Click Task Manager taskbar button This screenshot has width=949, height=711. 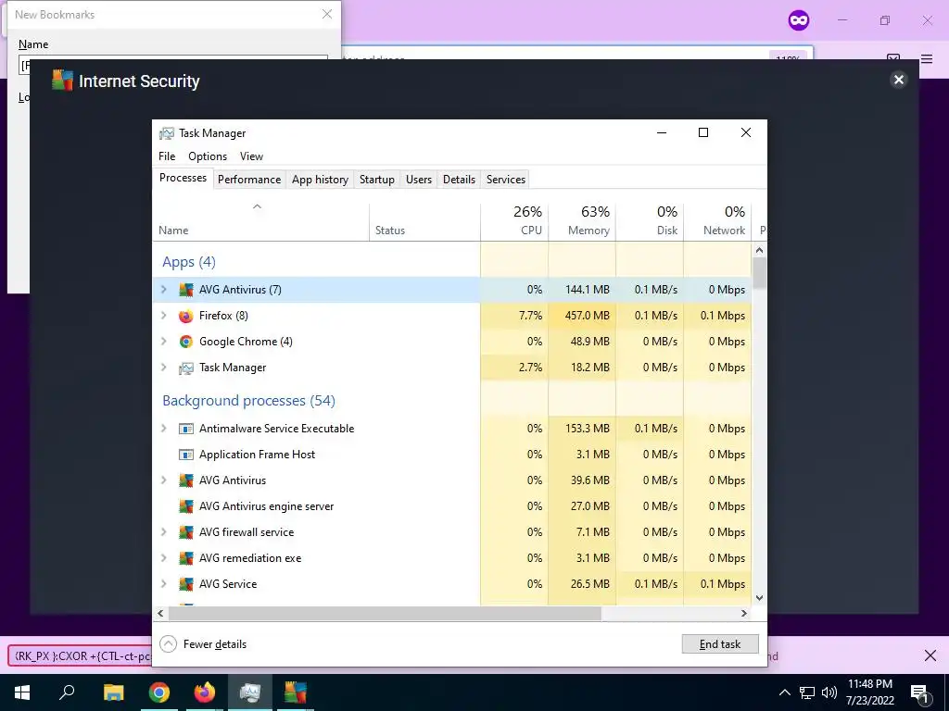coord(250,692)
